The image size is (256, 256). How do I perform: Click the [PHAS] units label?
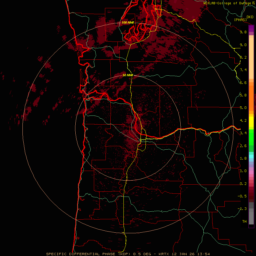(x=240, y=20)
